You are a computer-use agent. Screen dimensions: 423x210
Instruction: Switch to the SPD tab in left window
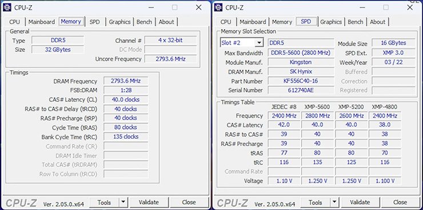click(x=94, y=22)
